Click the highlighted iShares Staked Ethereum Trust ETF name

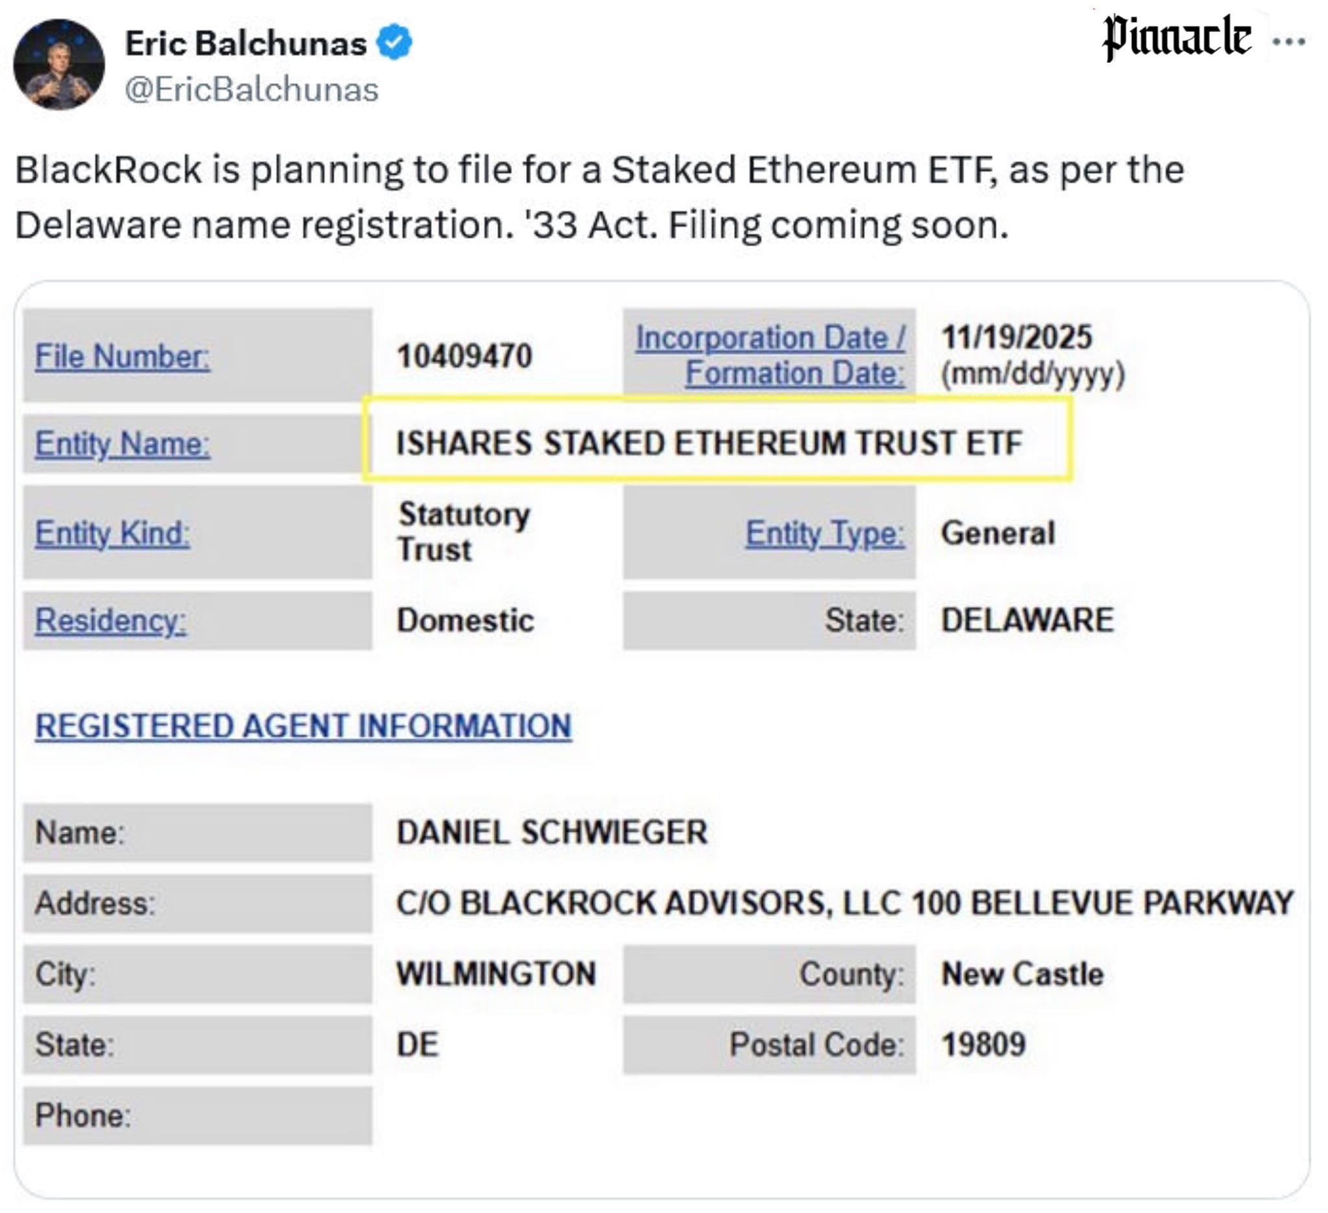pos(709,443)
